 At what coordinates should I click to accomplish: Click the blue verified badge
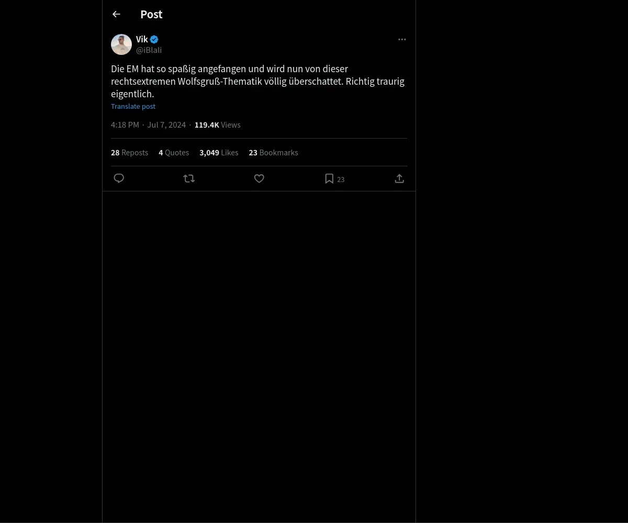pyautogui.click(x=154, y=39)
